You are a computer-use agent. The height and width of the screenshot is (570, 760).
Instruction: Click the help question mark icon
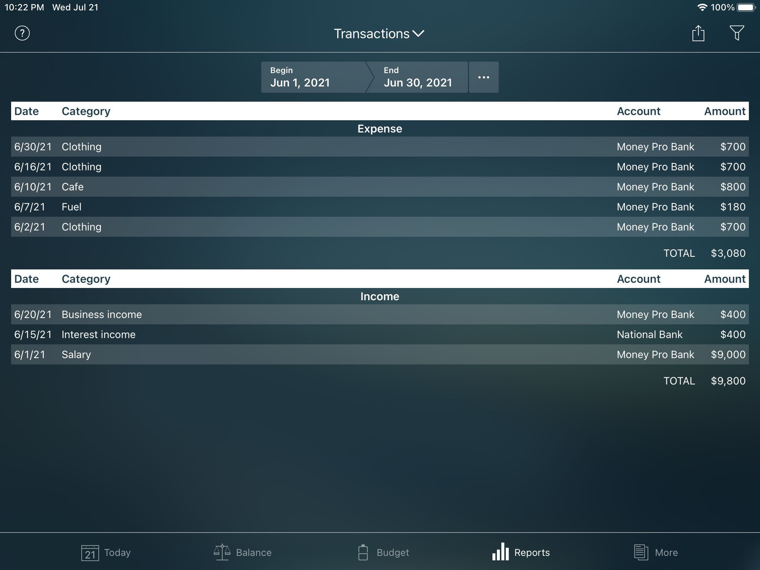click(23, 33)
